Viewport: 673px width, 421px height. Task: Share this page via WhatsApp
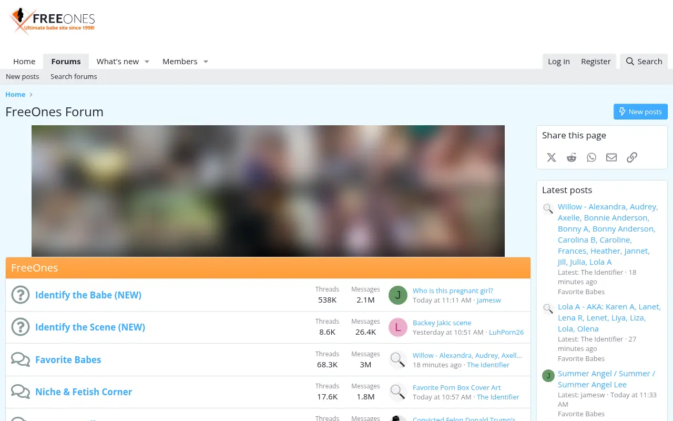592,157
